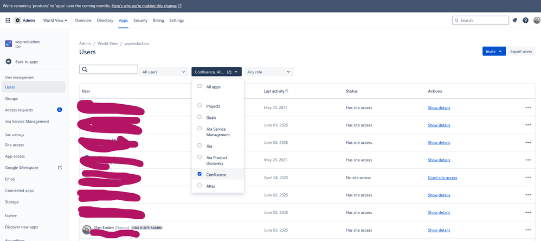This screenshot has width=541, height=241.
Task: Check the Jira checkbox
Action: click(199, 145)
